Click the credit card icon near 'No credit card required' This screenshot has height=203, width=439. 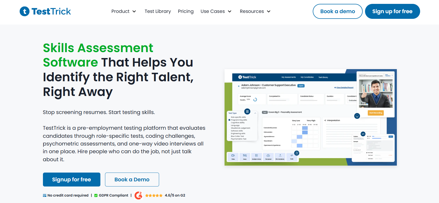44,196
